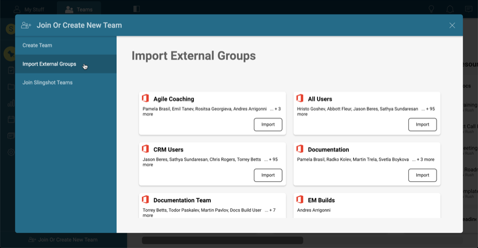
Task: Click the add-team icon in dialog header
Action: [26, 25]
